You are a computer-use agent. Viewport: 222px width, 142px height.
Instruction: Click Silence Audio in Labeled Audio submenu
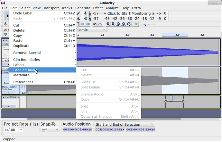point(109,94)
